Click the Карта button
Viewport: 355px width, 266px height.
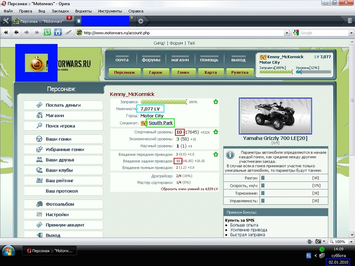point(211,72)
